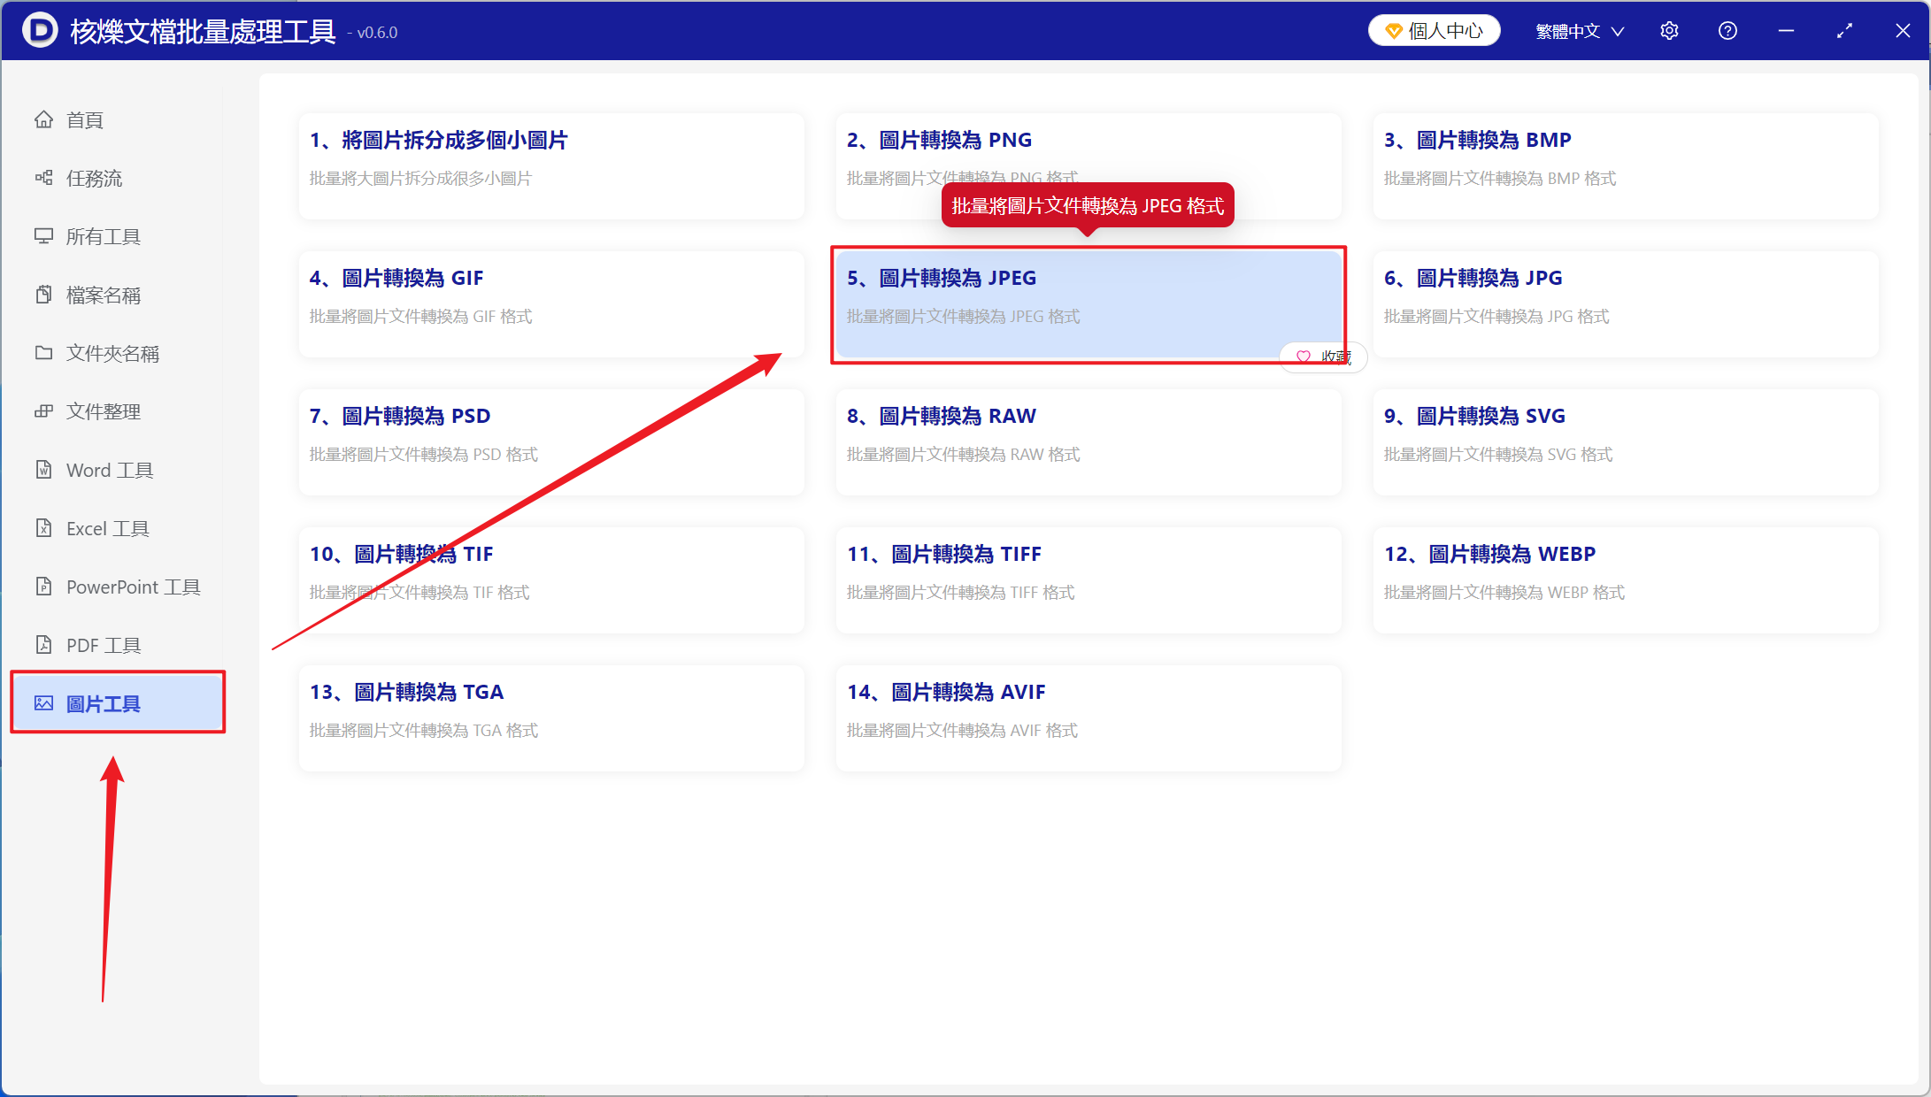The width and height of the screenshot is (1931, 1097).
Task: Close the application window
Action: [x=1903, y=31]
